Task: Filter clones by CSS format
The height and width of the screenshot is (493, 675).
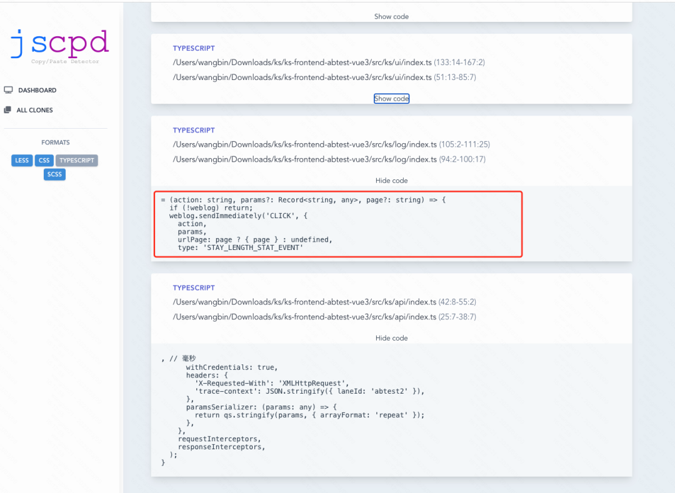Action: tap(44, 161)
